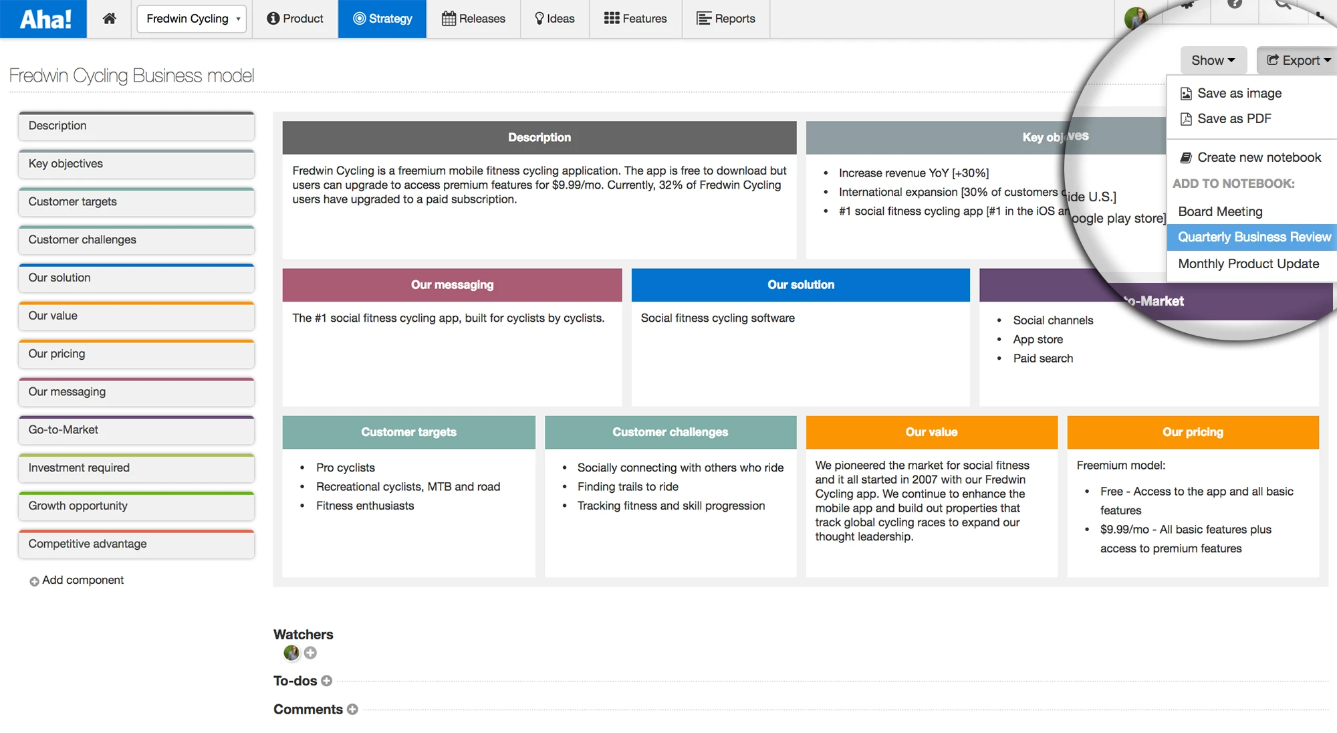
Task: Click the watcher avatar thumbnail
Action: (291, 653)
